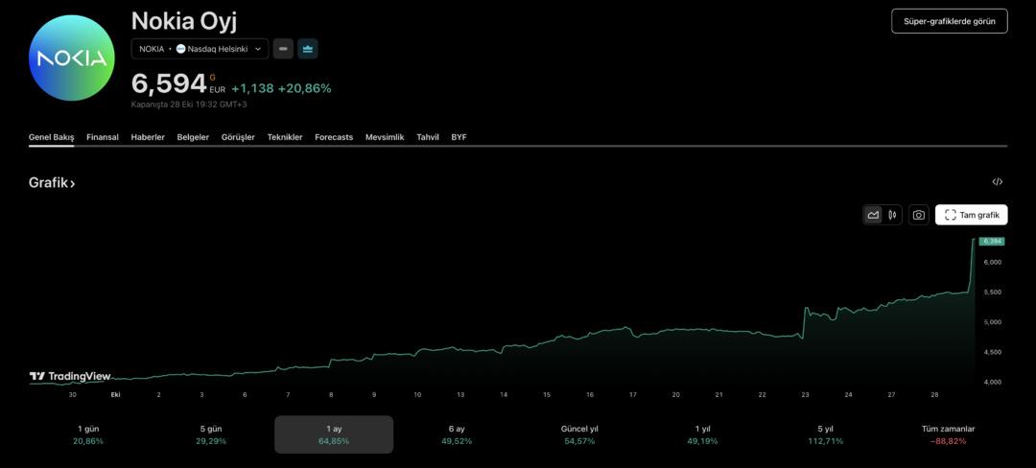Switch chart to candlestick style
Viewport: 1036px width, 468px height.
click(x=892, y=215)
